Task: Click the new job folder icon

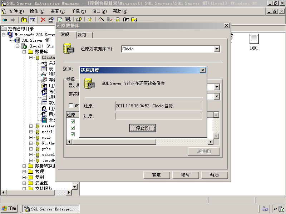Action: 134,20
